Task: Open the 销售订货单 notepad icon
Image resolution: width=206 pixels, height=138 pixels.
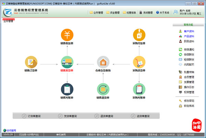Action: pos(31,62)
